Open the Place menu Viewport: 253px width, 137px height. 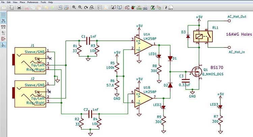coord(22,2)
